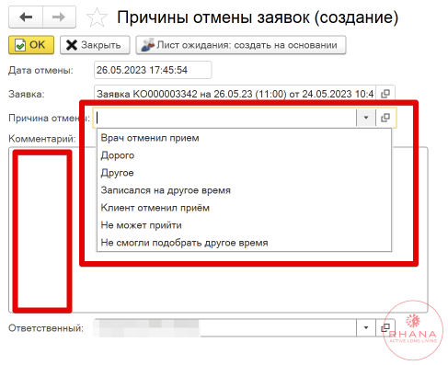Click Лист ожидания: создать на основании

click(241, 45)
